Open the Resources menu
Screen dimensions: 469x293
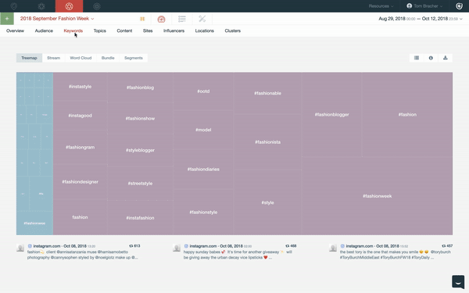click(x=381, y=6)
